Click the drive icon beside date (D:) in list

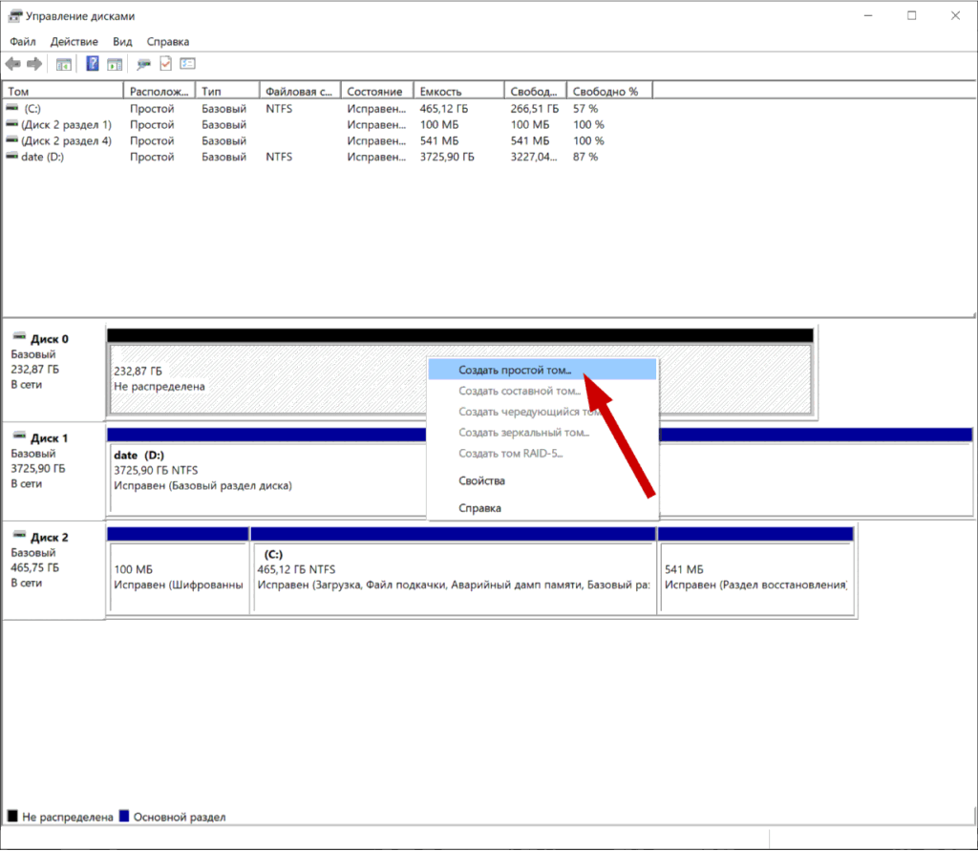[x=11, y=156]
